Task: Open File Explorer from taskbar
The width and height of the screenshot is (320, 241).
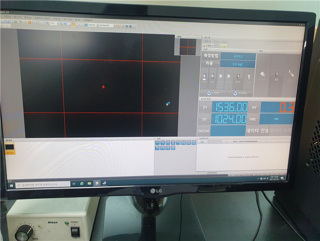Action: click(x=89, y=183)
